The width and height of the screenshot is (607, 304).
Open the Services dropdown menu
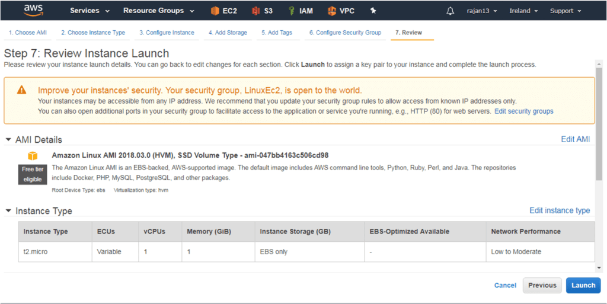pyautogui.click(x=90, y=11)
